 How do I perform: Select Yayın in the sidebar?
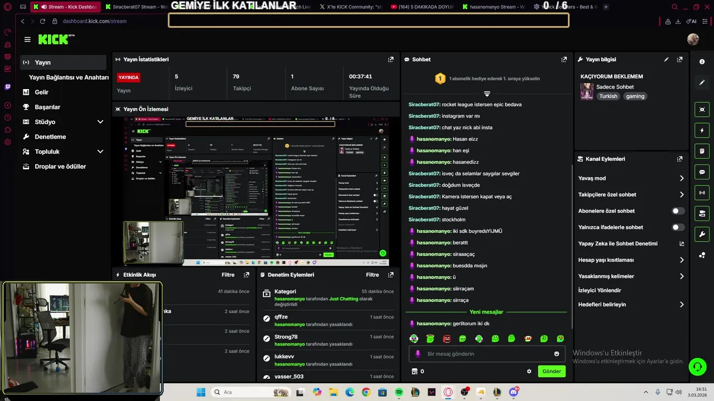click(x=63, y=62)
